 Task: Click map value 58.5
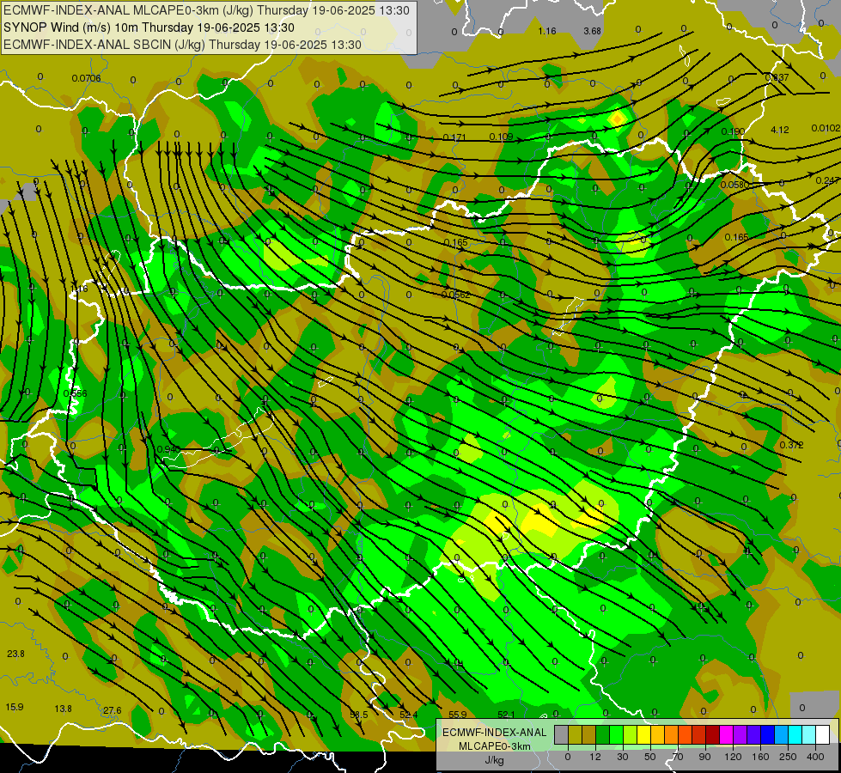pyautogui.click(x=359, y=715)
